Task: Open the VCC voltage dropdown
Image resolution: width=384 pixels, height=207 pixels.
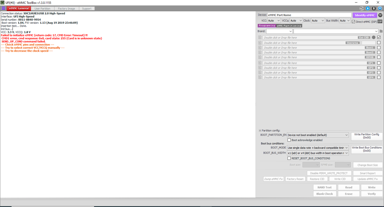Action: pos(274,21)
